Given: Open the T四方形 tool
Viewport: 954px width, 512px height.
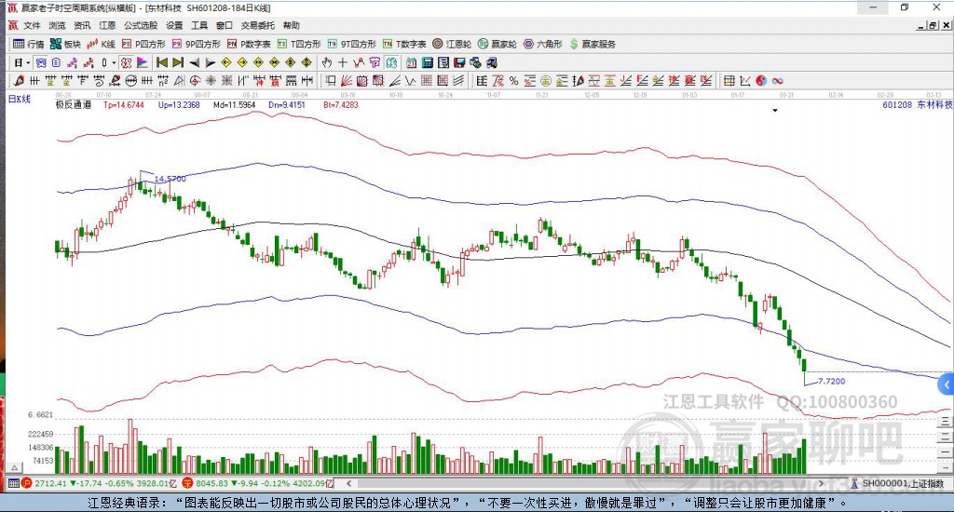Looking at the screenshot, I should tap(299, 44).
